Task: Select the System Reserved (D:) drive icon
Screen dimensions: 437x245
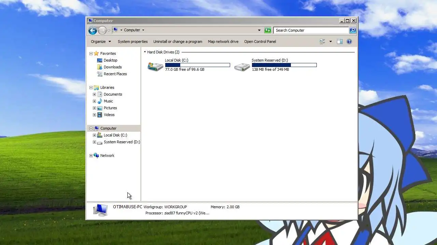Action: click(242, 67)
